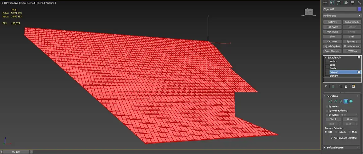The width and height of the screenshot is (363, 154).
Task: Add the FFD 3x3x3 modifier
Action: 332,32
